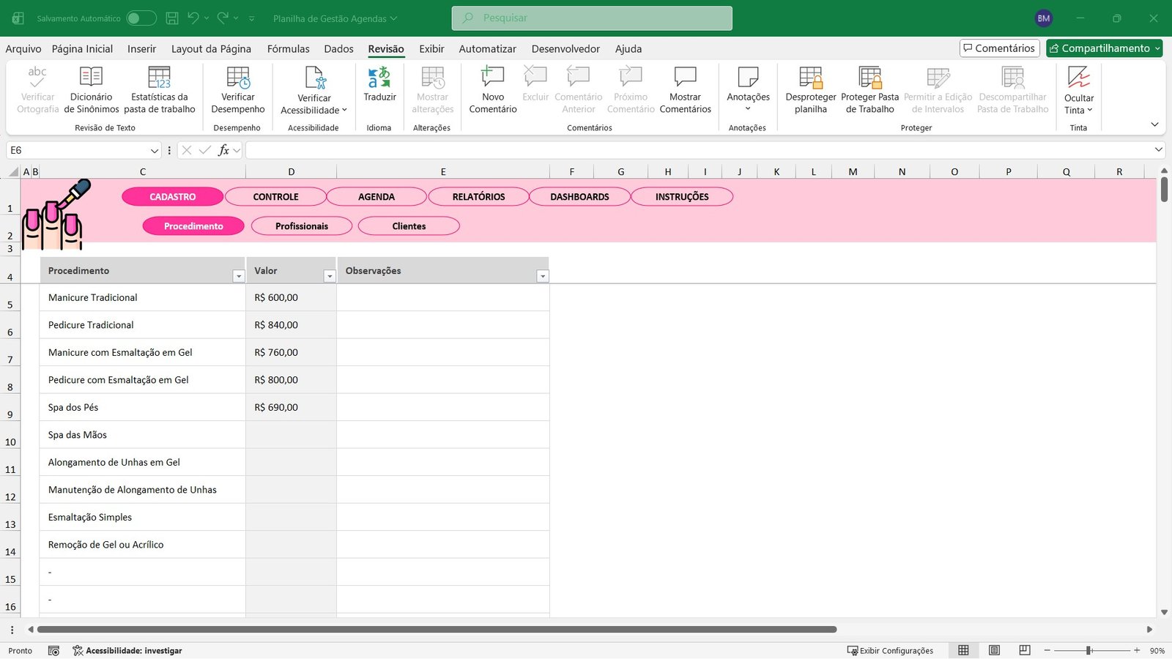The height and width of the screenshot is (659, 1172).
Task: Toggle Mostrar Comentários pane
Action: (685, 88)
